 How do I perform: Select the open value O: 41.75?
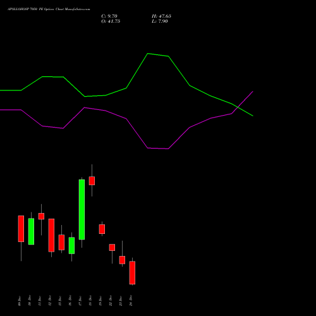tap(111, 21)
